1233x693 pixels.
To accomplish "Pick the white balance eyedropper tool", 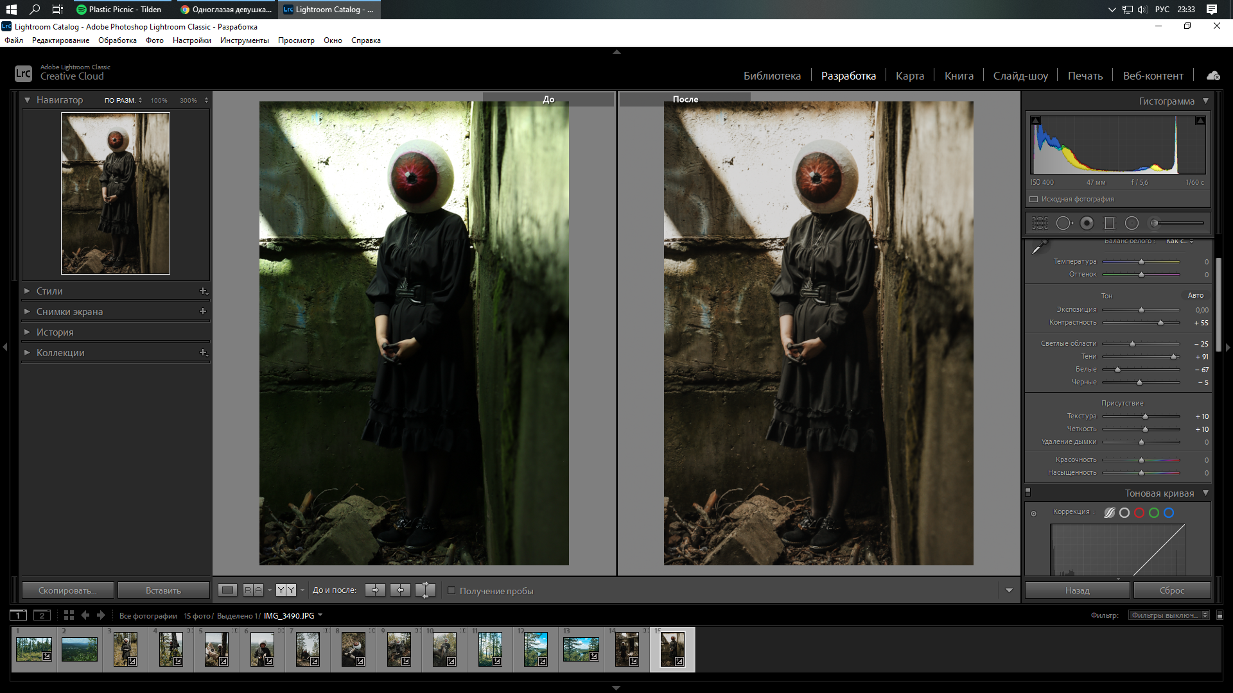I will click(x=1039, y=247).
